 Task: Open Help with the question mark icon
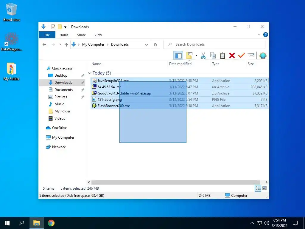[265, 35]
